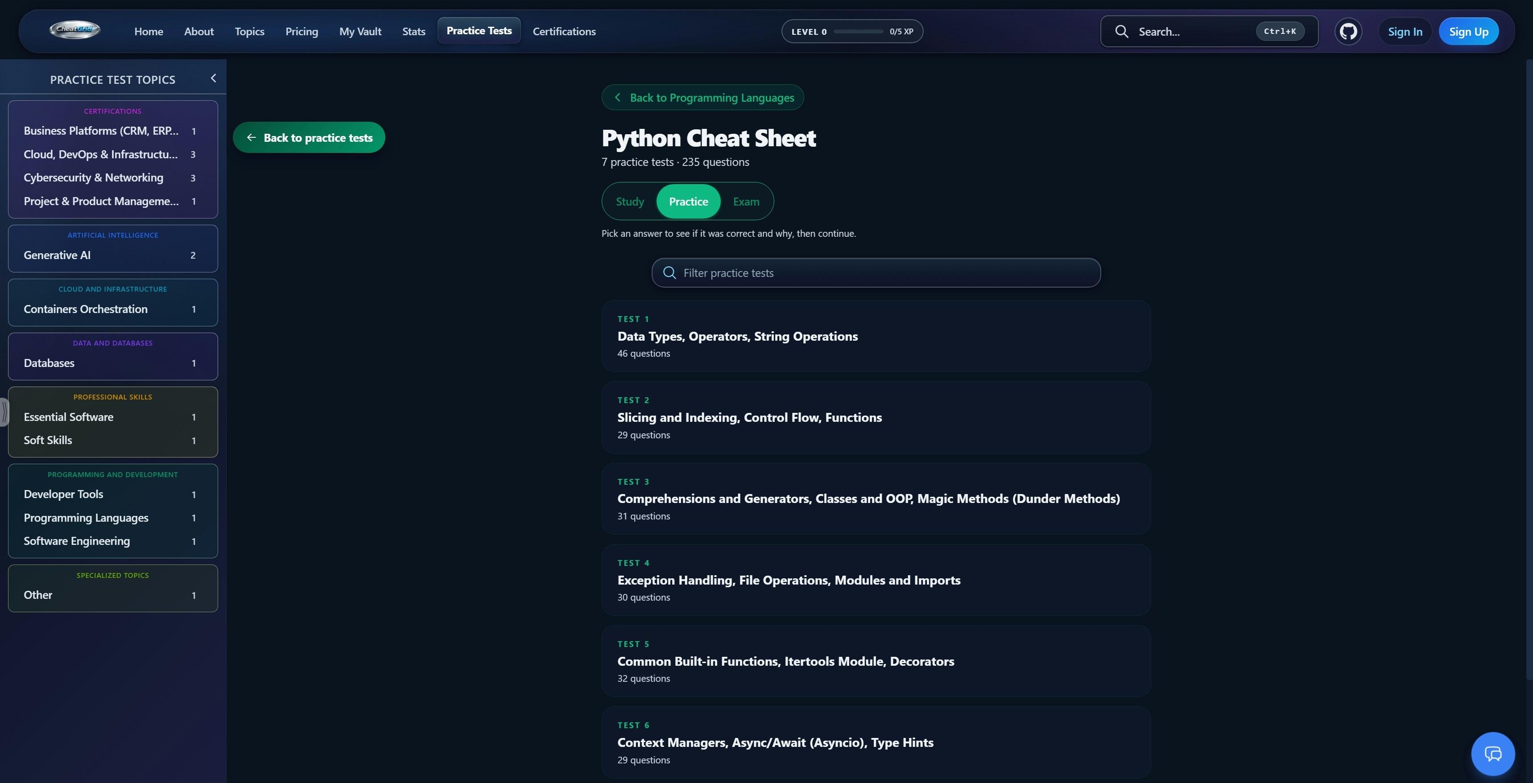Viewport: 1533px width, 783px height.
Task: Click Back to Programming Languages link
Action: coord(702,98)
